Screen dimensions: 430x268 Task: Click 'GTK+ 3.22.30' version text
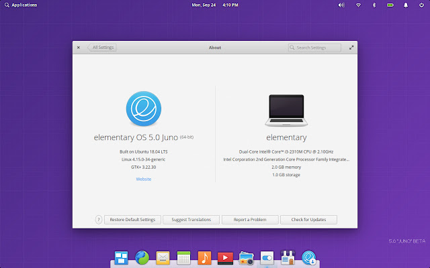pos(143,167)
